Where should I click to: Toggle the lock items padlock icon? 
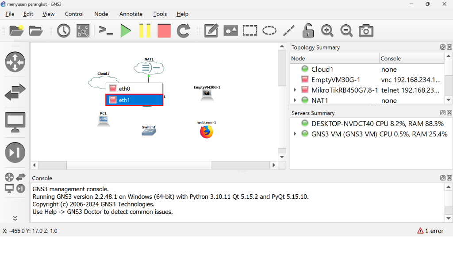[308, 31]
